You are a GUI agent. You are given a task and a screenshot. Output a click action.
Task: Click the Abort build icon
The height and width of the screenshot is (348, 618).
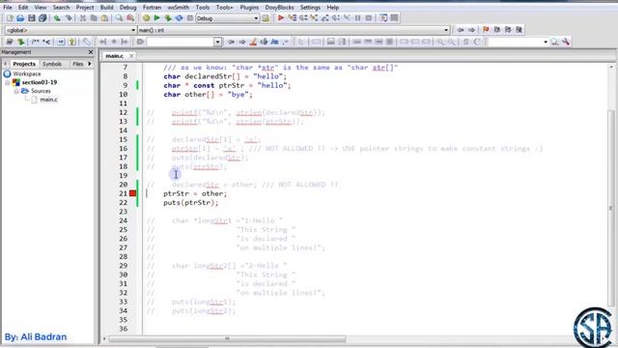190,18
